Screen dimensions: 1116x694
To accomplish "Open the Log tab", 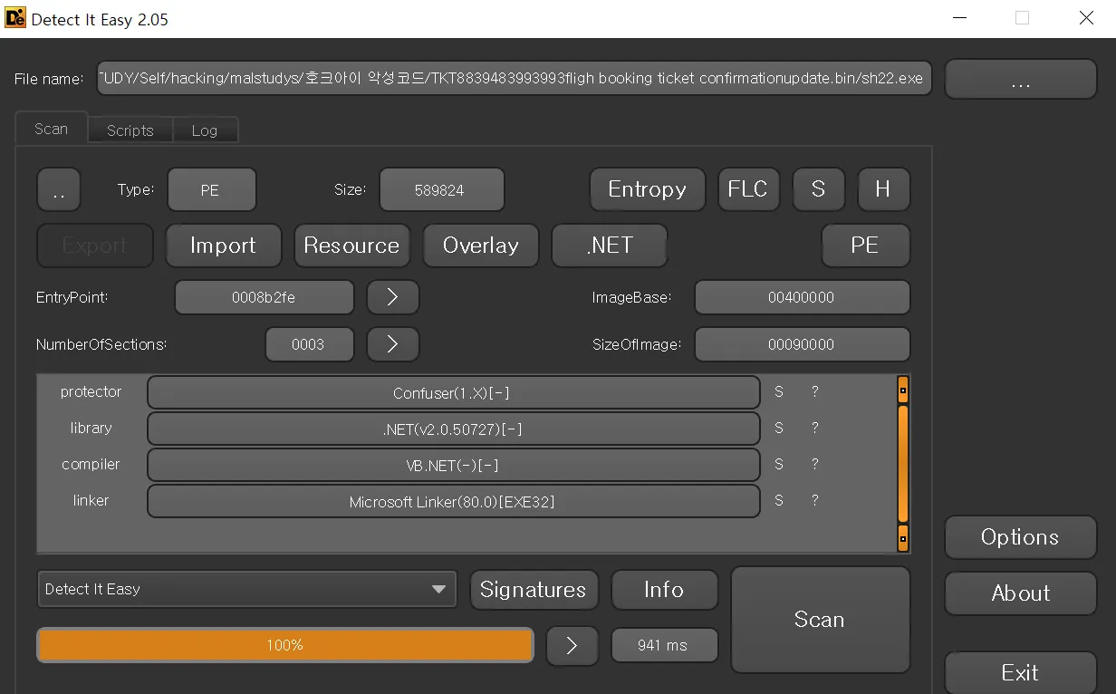I will (x=205, y=130).
